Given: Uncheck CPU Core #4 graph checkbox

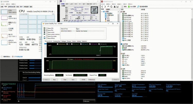Looking at the screenshot, I should [99, 44].
